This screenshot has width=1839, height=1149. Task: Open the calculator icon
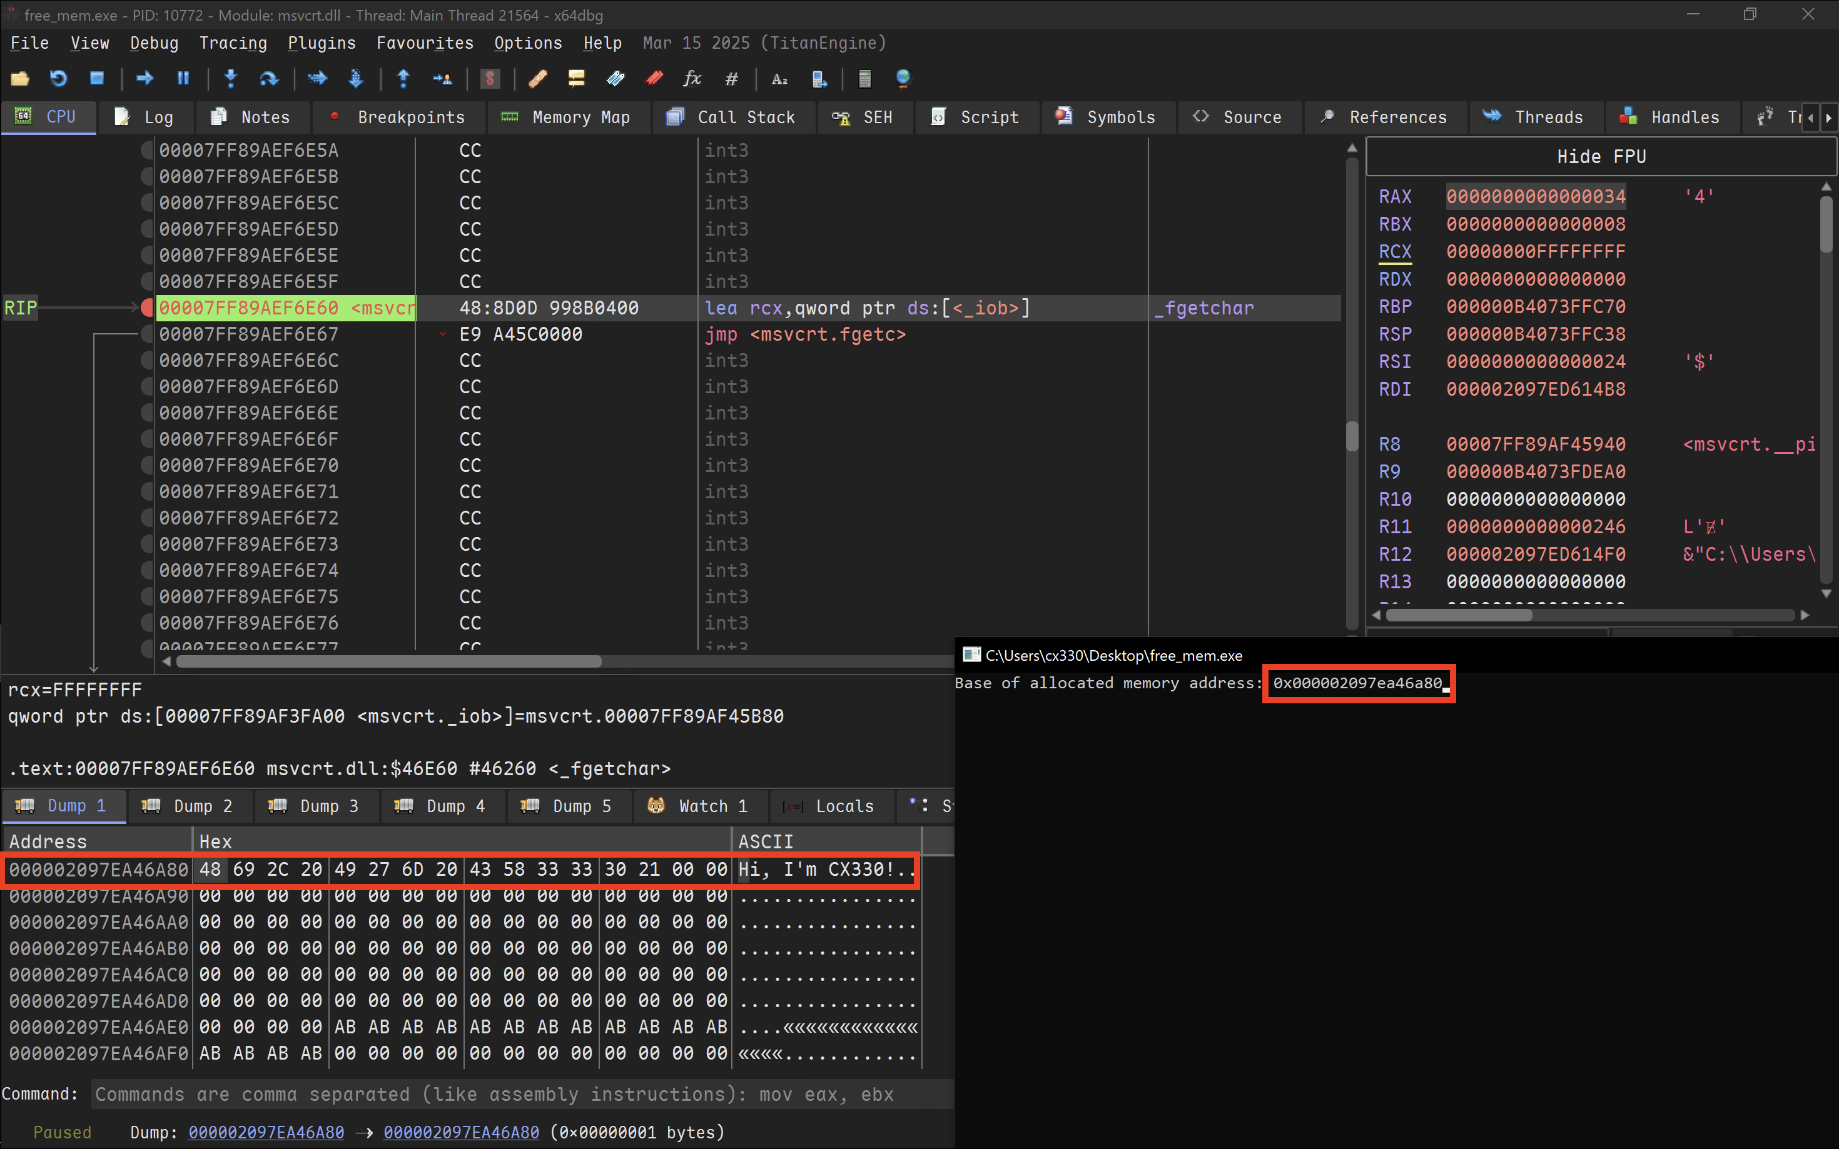pos(864,78)
